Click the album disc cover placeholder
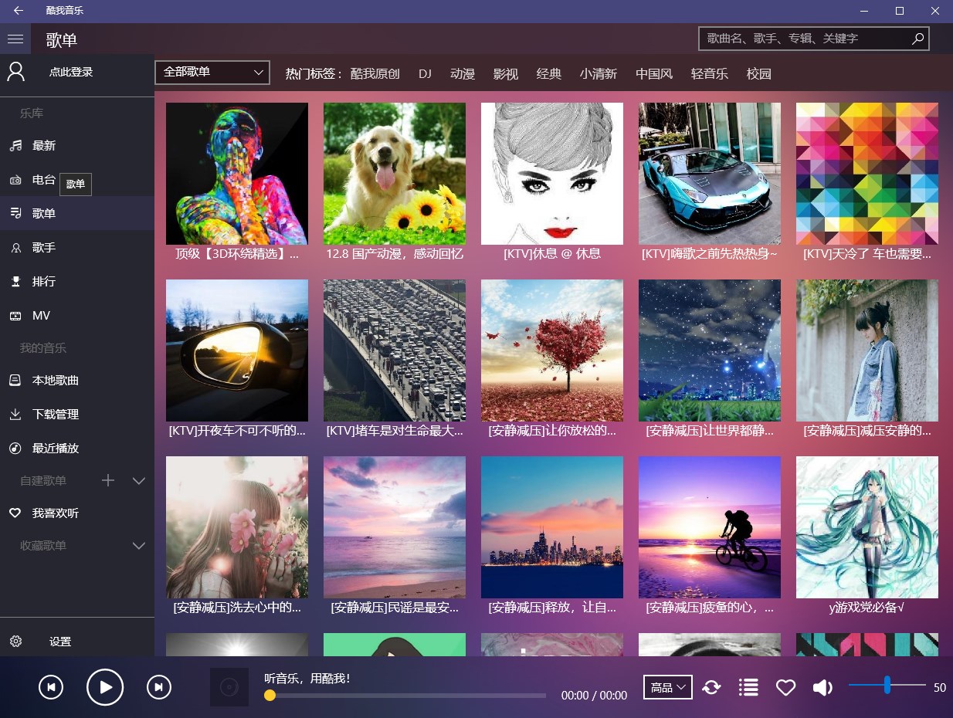Screen dimensions: 953x718 (x=229, y=687)
